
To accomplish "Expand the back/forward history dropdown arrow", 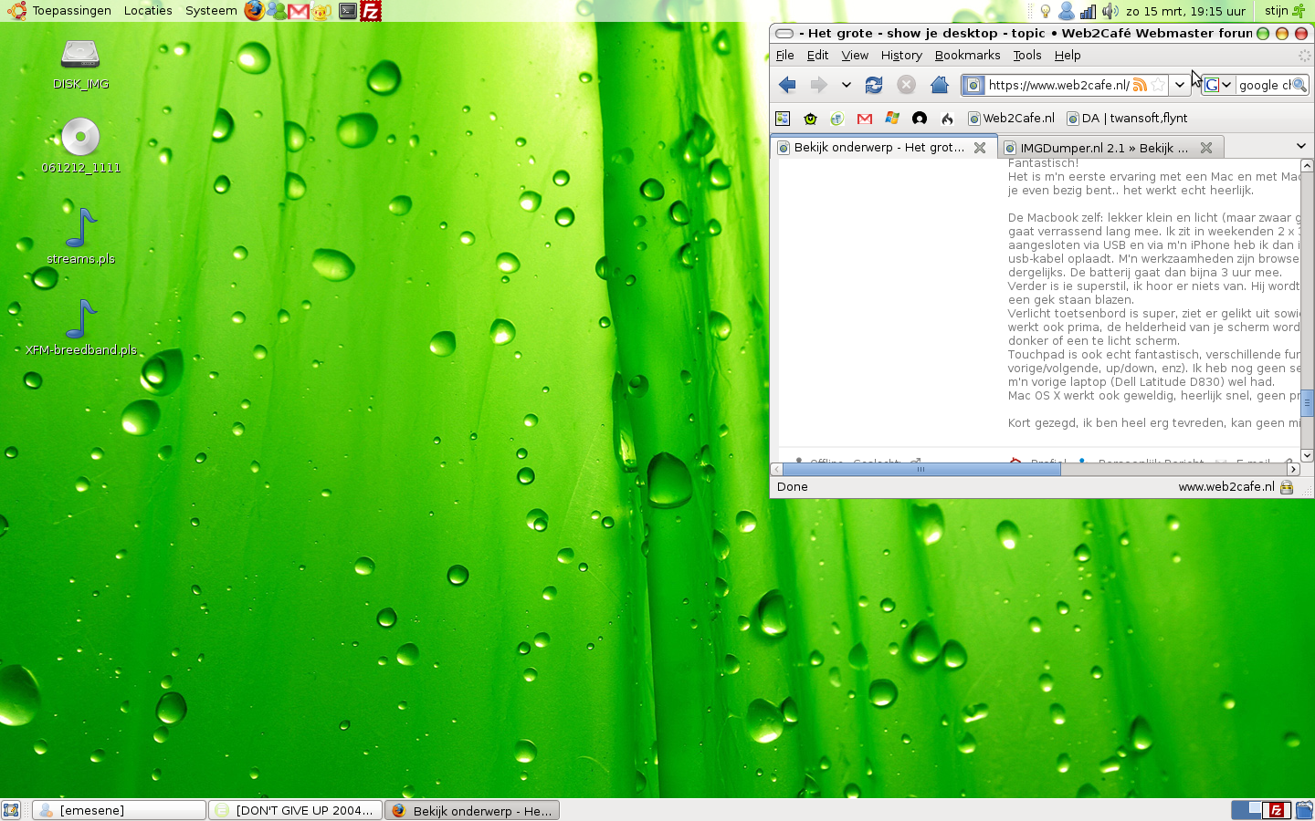I will (x=847, y=85).
